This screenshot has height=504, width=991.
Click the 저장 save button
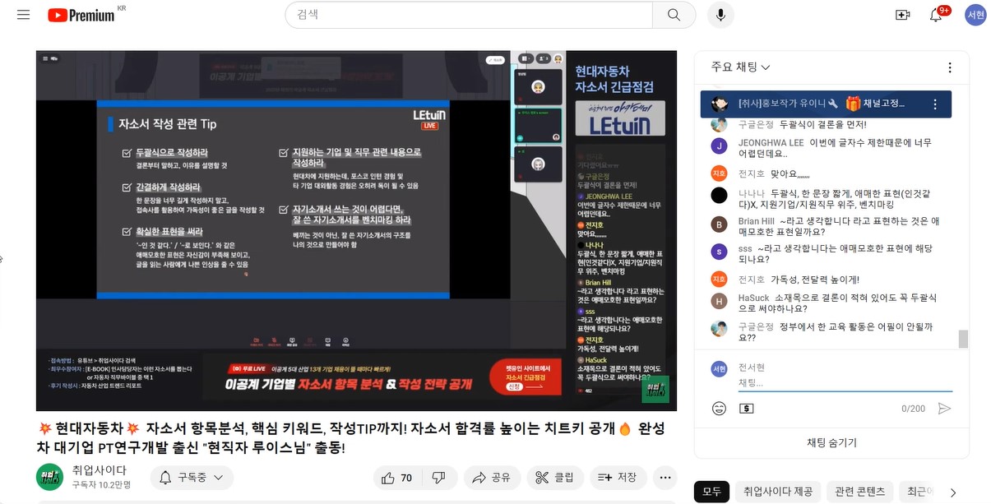pyautogui.click(x=618, y=478)
